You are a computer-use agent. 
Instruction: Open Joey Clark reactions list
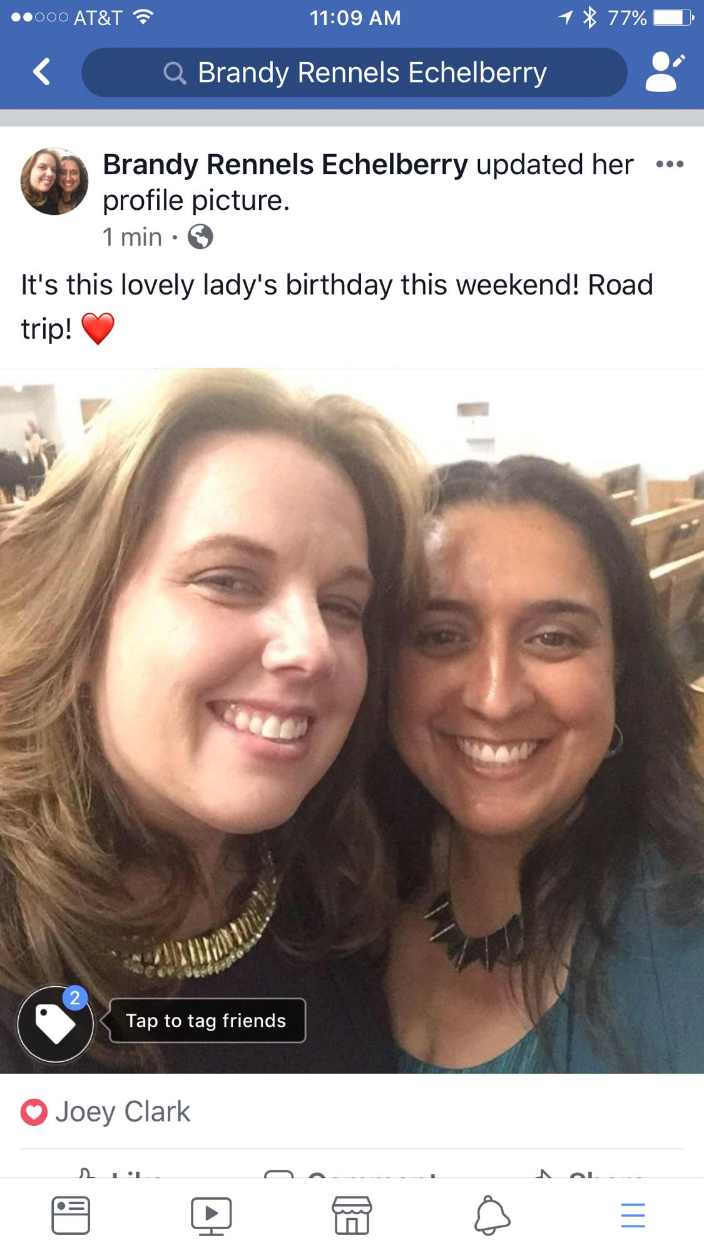123,1112
